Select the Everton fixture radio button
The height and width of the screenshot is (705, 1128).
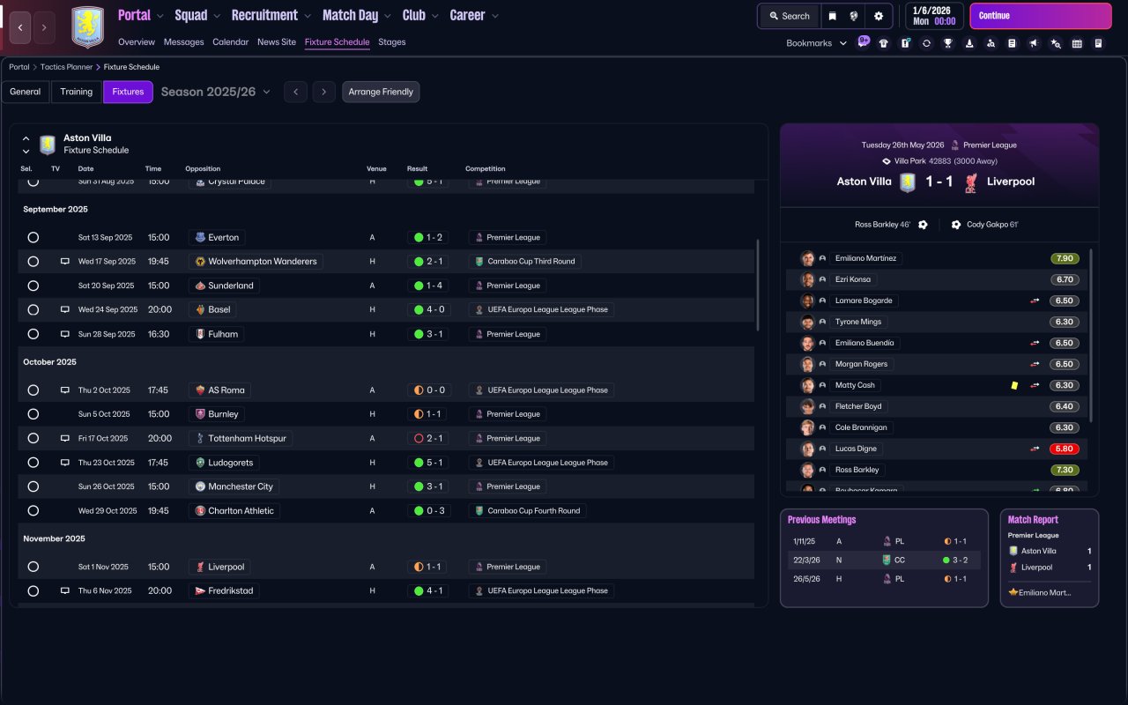[x=33, y=238]
